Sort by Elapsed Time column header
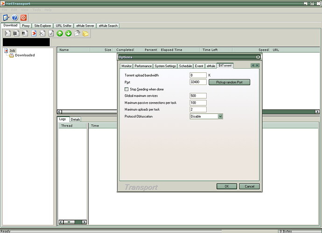322x233 pixels. point(179,50)
